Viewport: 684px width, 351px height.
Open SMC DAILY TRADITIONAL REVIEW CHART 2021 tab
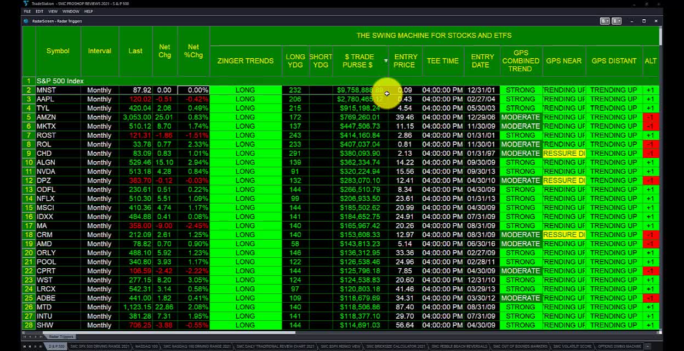(275, 347)
